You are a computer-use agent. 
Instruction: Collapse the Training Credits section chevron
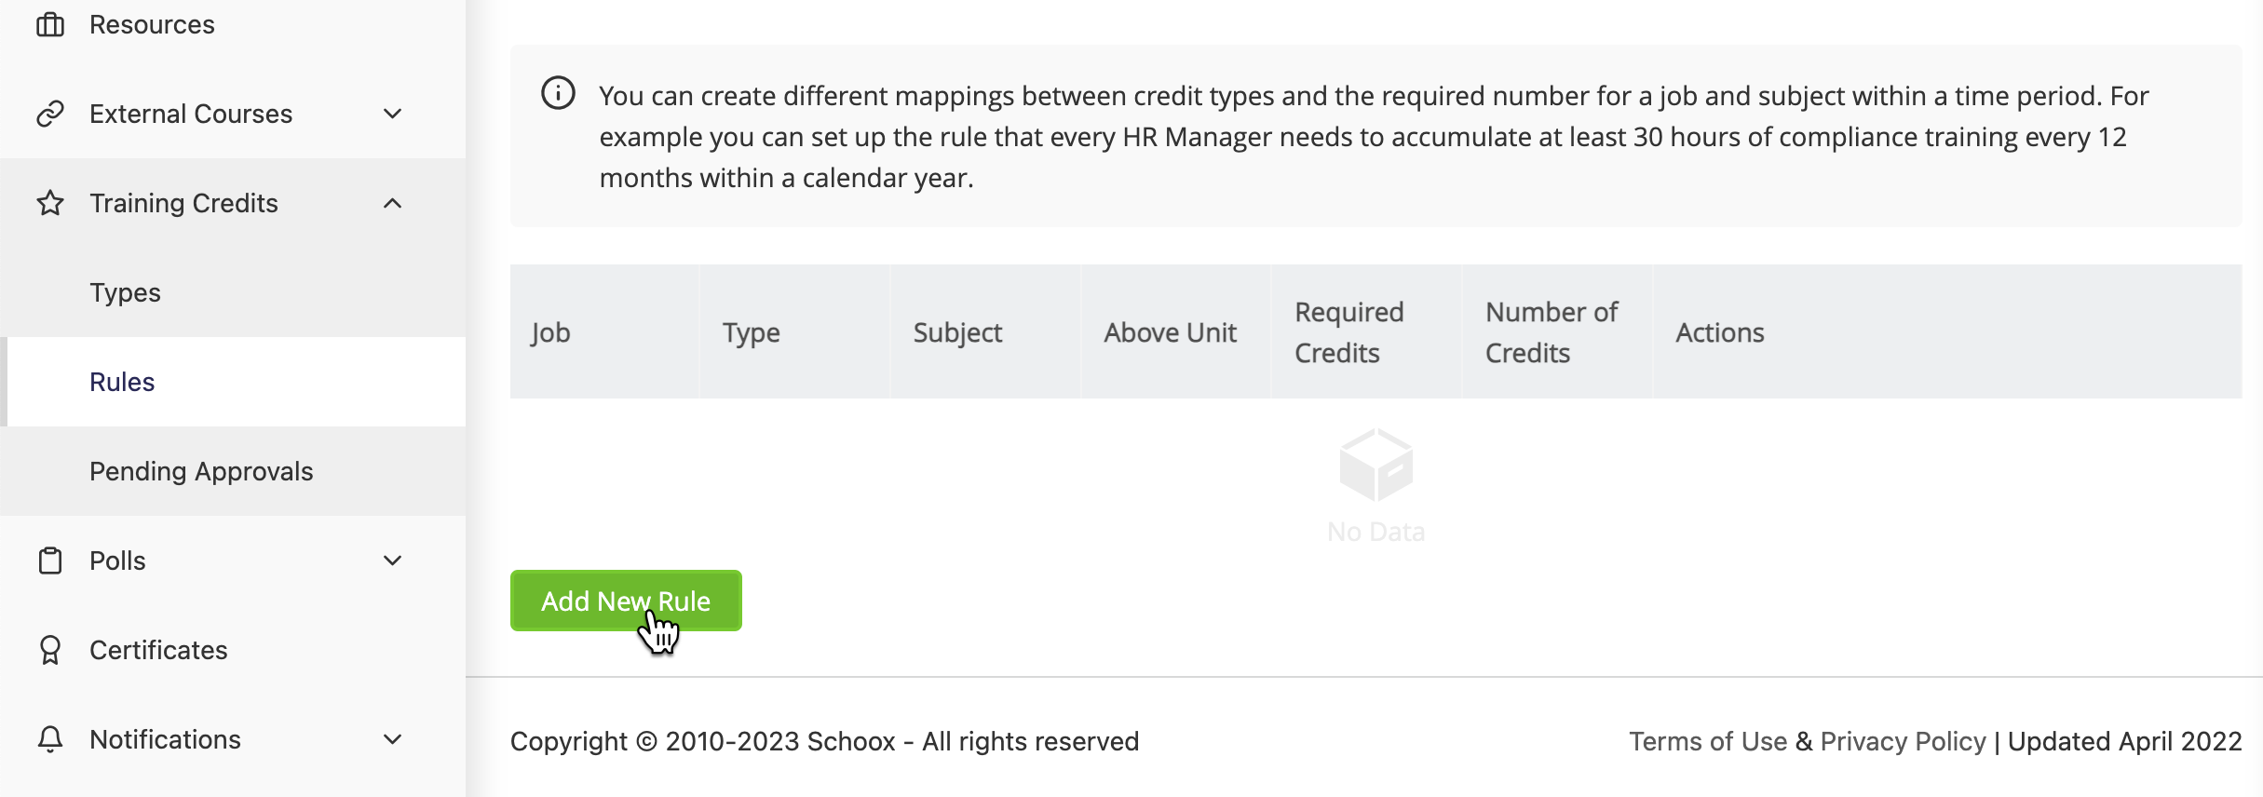[x=393, y=203]
